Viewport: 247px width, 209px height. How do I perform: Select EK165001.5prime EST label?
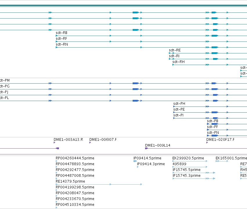[231, 158]
